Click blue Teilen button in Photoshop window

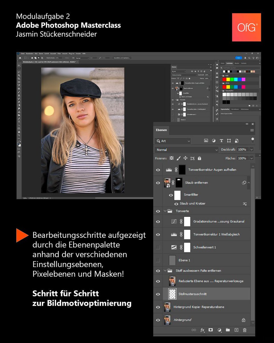coord(238,58)
